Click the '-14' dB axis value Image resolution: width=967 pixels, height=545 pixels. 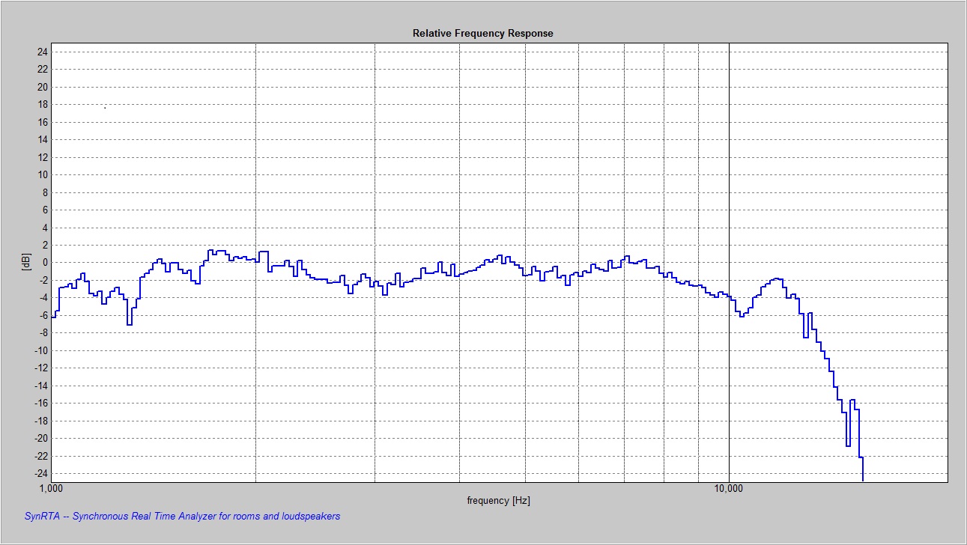[41, 386]
